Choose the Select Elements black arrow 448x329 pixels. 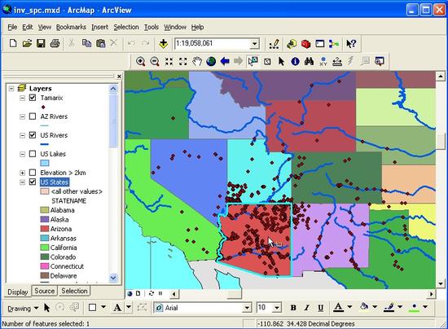[x=282, y=61]
